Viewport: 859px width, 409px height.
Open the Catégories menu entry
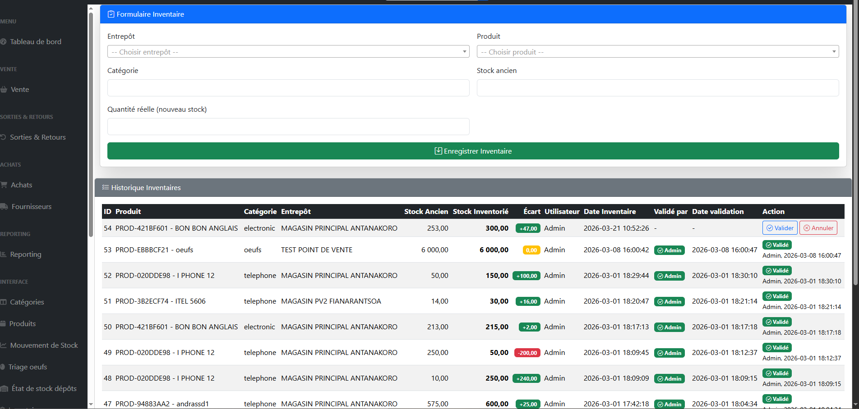pos(27,302)
